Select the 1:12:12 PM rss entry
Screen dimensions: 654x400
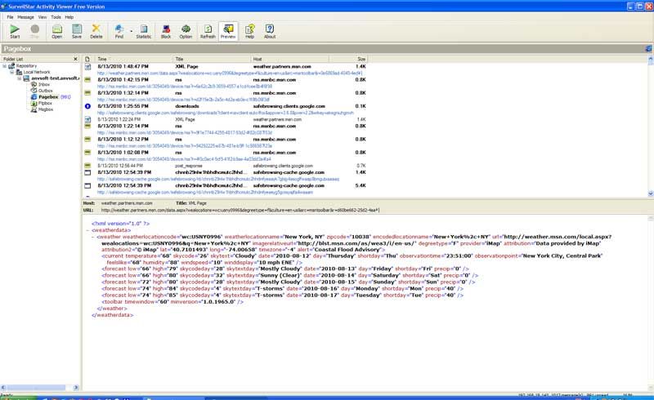(226, 139)
